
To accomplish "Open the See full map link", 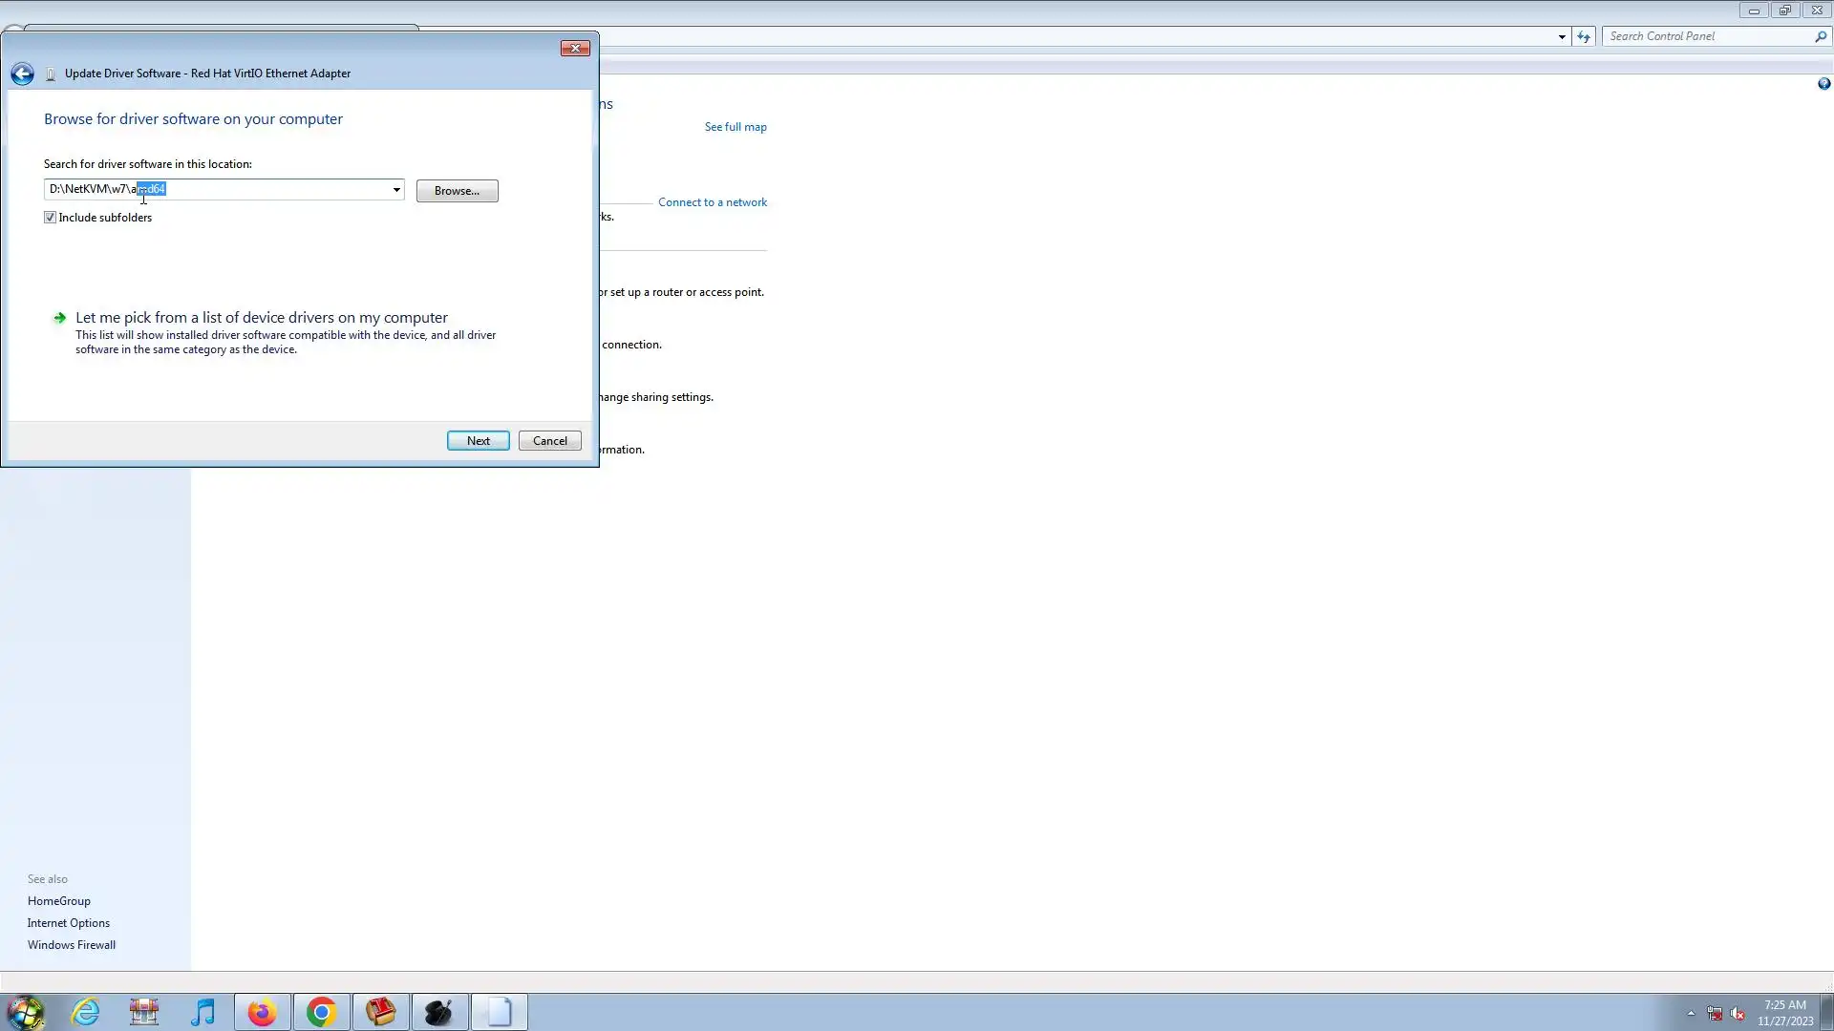I will tap(735, 127).
